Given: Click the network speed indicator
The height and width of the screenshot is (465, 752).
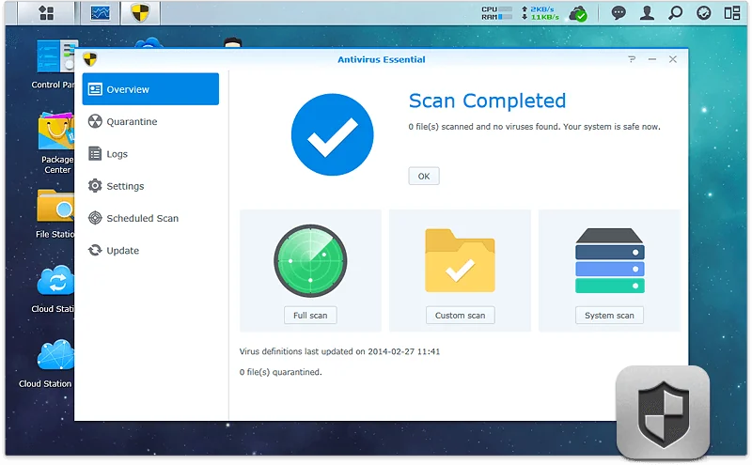Looking at the screenshot, I should tap(540, 13).
